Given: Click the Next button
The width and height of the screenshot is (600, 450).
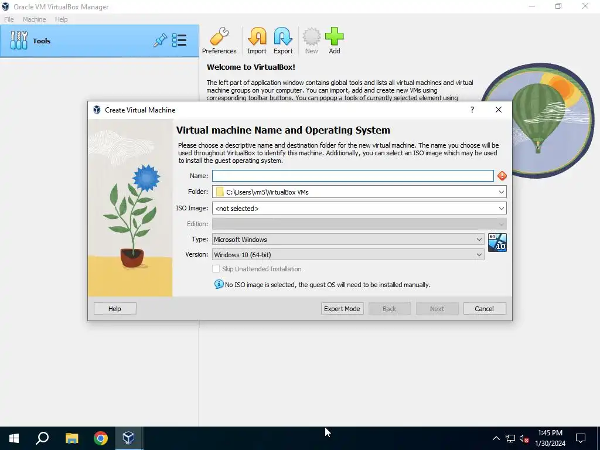Looking at the screenshot, I should pyautogui.click(x=437, y=309).
